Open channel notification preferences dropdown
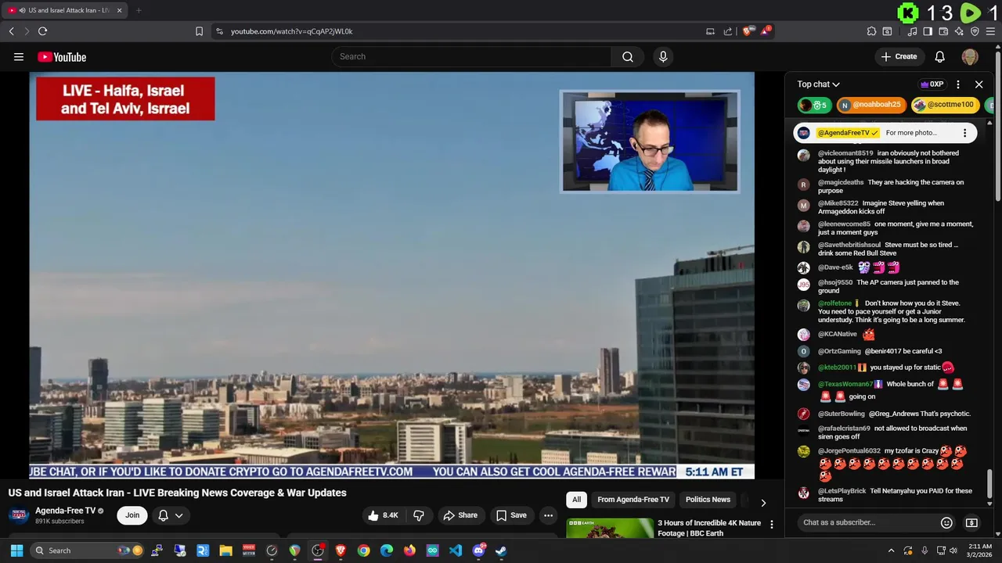This screenshot has width=1002, height=563. click(171, 515)
